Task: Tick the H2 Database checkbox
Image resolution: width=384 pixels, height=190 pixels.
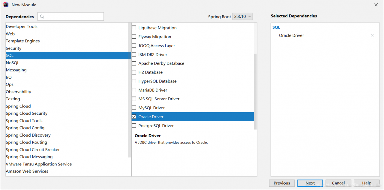Action: point(134,72)
